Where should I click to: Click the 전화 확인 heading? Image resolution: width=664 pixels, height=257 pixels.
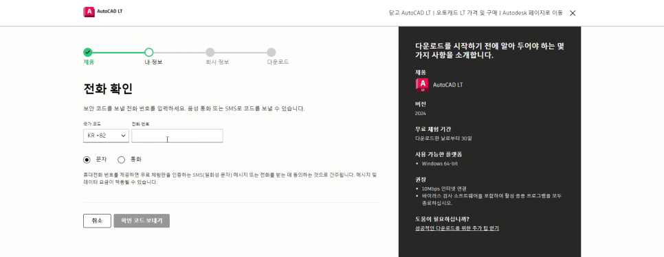click(x=108, y=89)
